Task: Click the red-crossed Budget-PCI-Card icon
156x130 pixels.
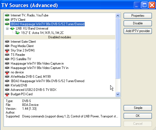Action: 7,94
